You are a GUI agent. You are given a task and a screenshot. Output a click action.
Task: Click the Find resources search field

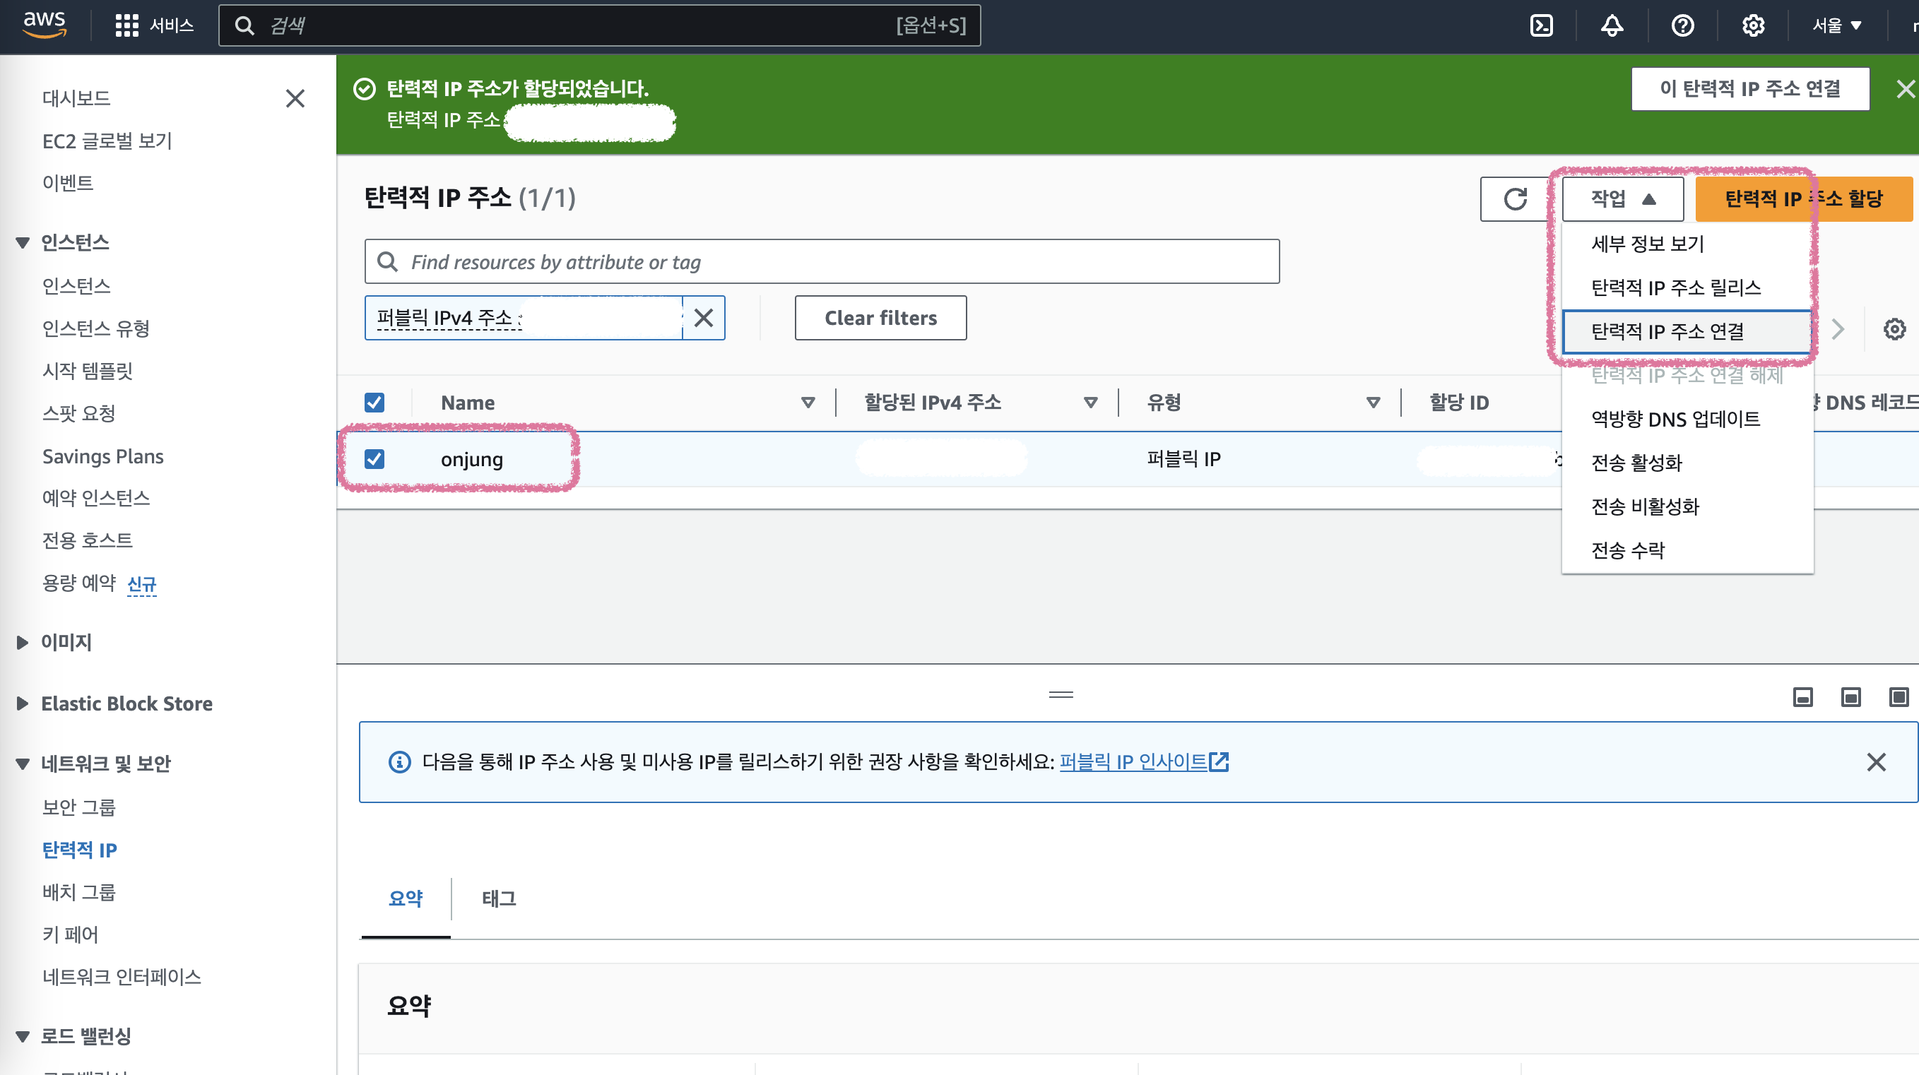pyautogui.click(x=821, y=262)
